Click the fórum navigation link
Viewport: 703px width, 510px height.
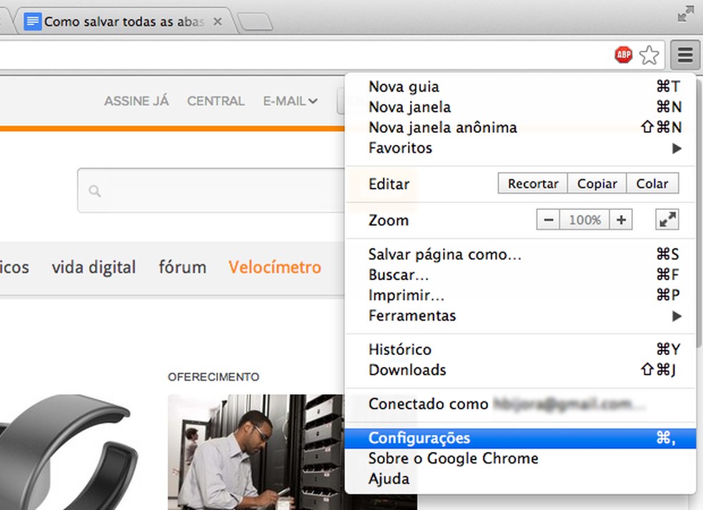[x=182, y=266]
